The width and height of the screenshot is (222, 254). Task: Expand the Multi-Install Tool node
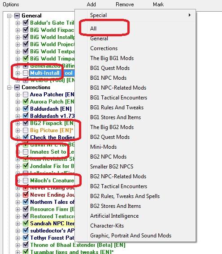click(x=17, y=73)
